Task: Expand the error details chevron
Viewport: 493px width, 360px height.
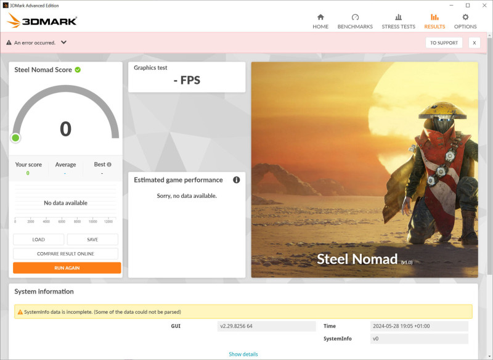Action: 64,42
